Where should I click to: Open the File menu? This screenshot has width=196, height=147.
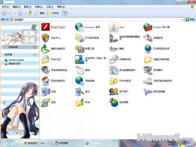[x=5, y=7]
